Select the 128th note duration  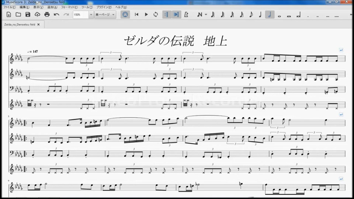coord(213,15)
